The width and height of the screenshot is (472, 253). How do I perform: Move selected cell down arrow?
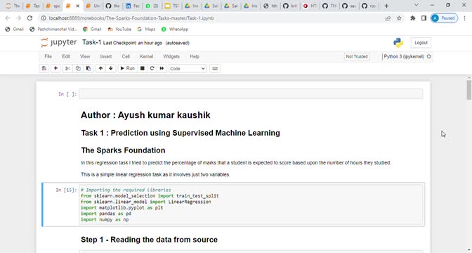point(111,68)
